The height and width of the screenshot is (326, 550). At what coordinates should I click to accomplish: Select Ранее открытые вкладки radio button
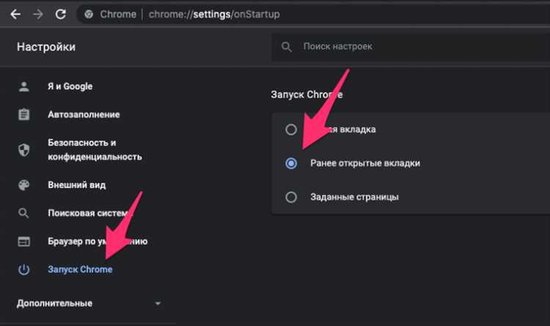291,163
